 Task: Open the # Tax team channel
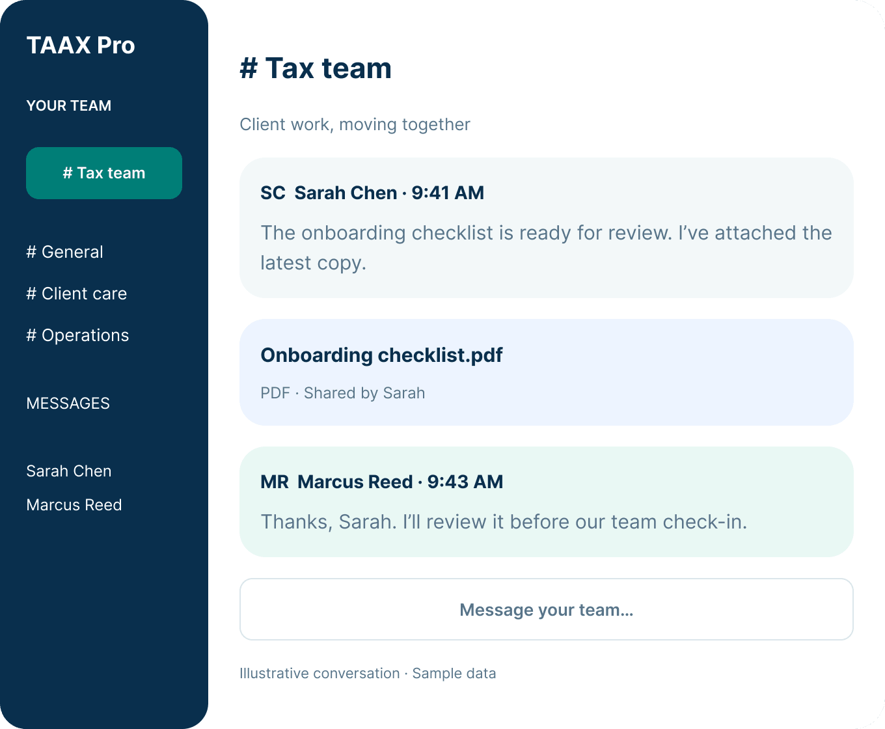pos(104,173)
